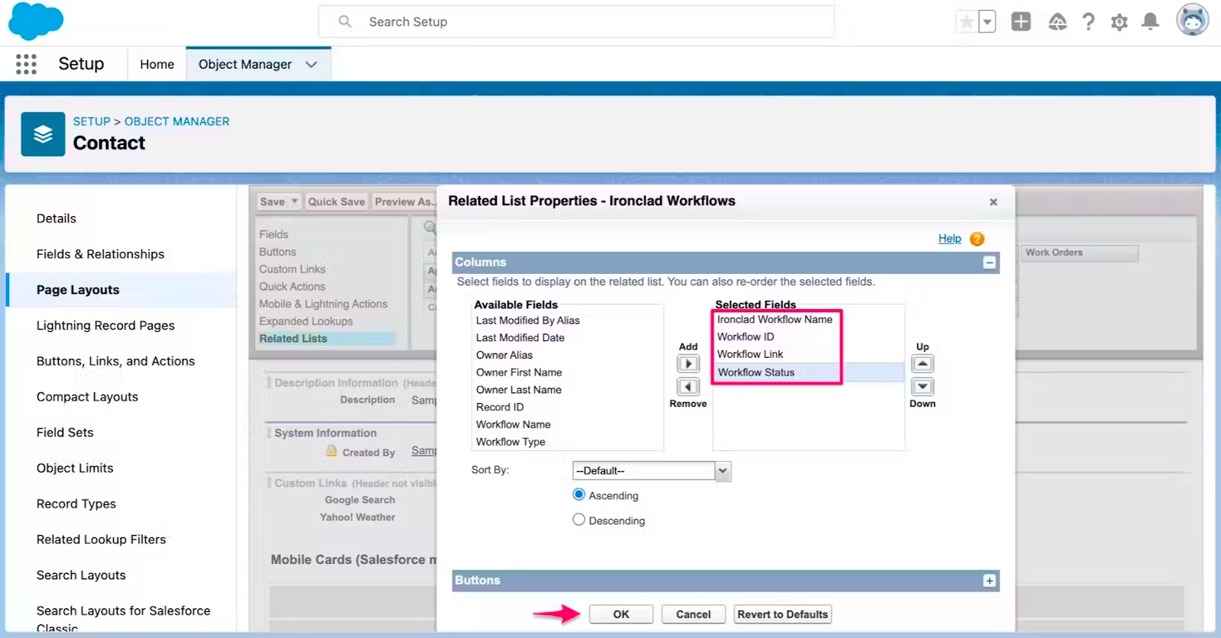The image size is (1221, 638).
Task: Open the App Launcher dots grid
Action: click(26, 64)
